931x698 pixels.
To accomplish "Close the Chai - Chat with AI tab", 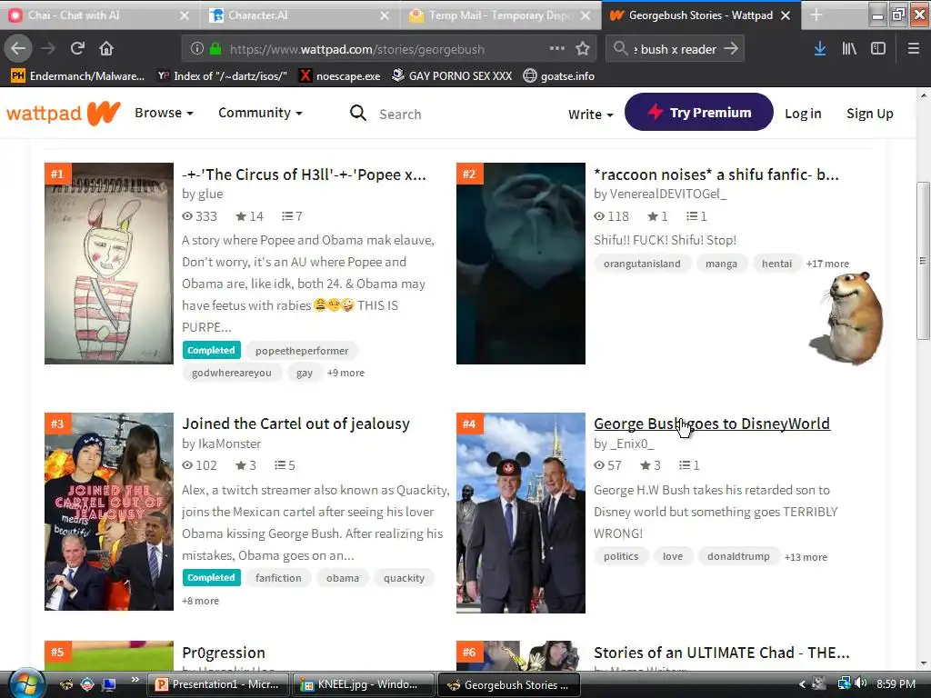I will click(184, 15).
